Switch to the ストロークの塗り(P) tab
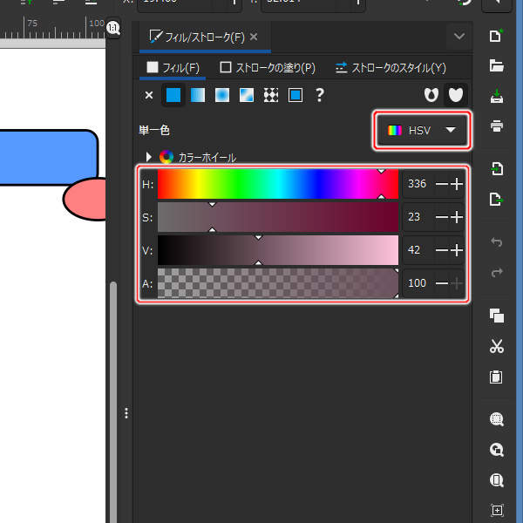523x523 pixels. (268, 67)
